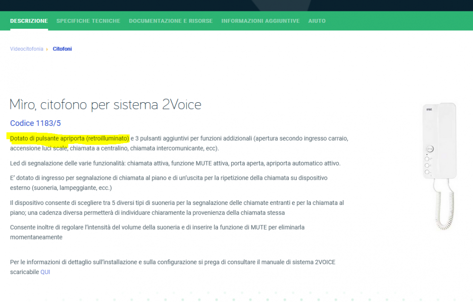This screenshot has height=302, width=473.
Task: Click the 'Led di segnalazione' paragraph
Action: pos(175,163)
